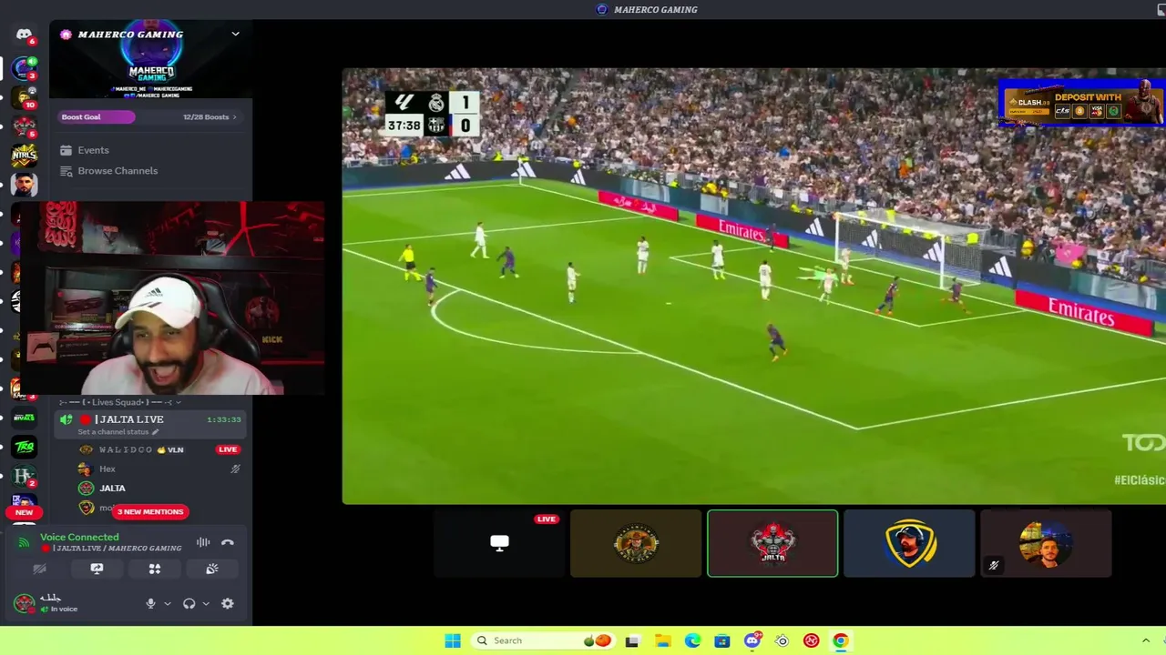Image resolution: width=1166 pixels, height=655 pixels.
Task: Open own user avatar profile
Action: click(x=25, y=603)
